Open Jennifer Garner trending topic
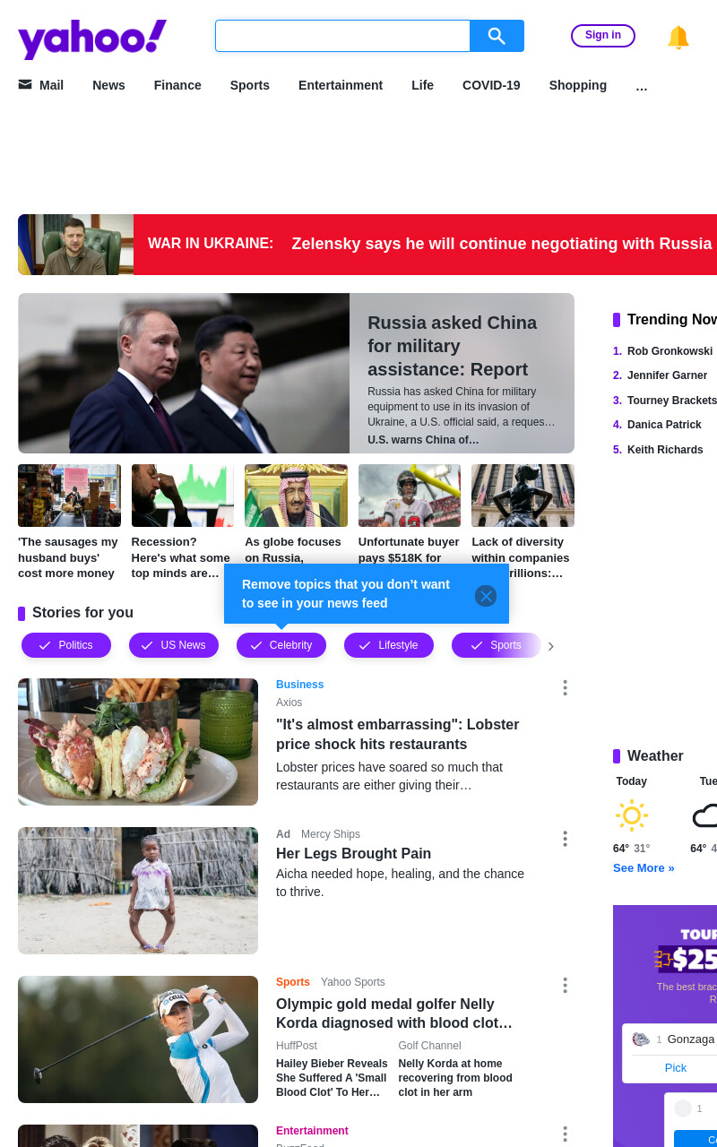This screenshot has height=1147, width=717. [667, 375]
